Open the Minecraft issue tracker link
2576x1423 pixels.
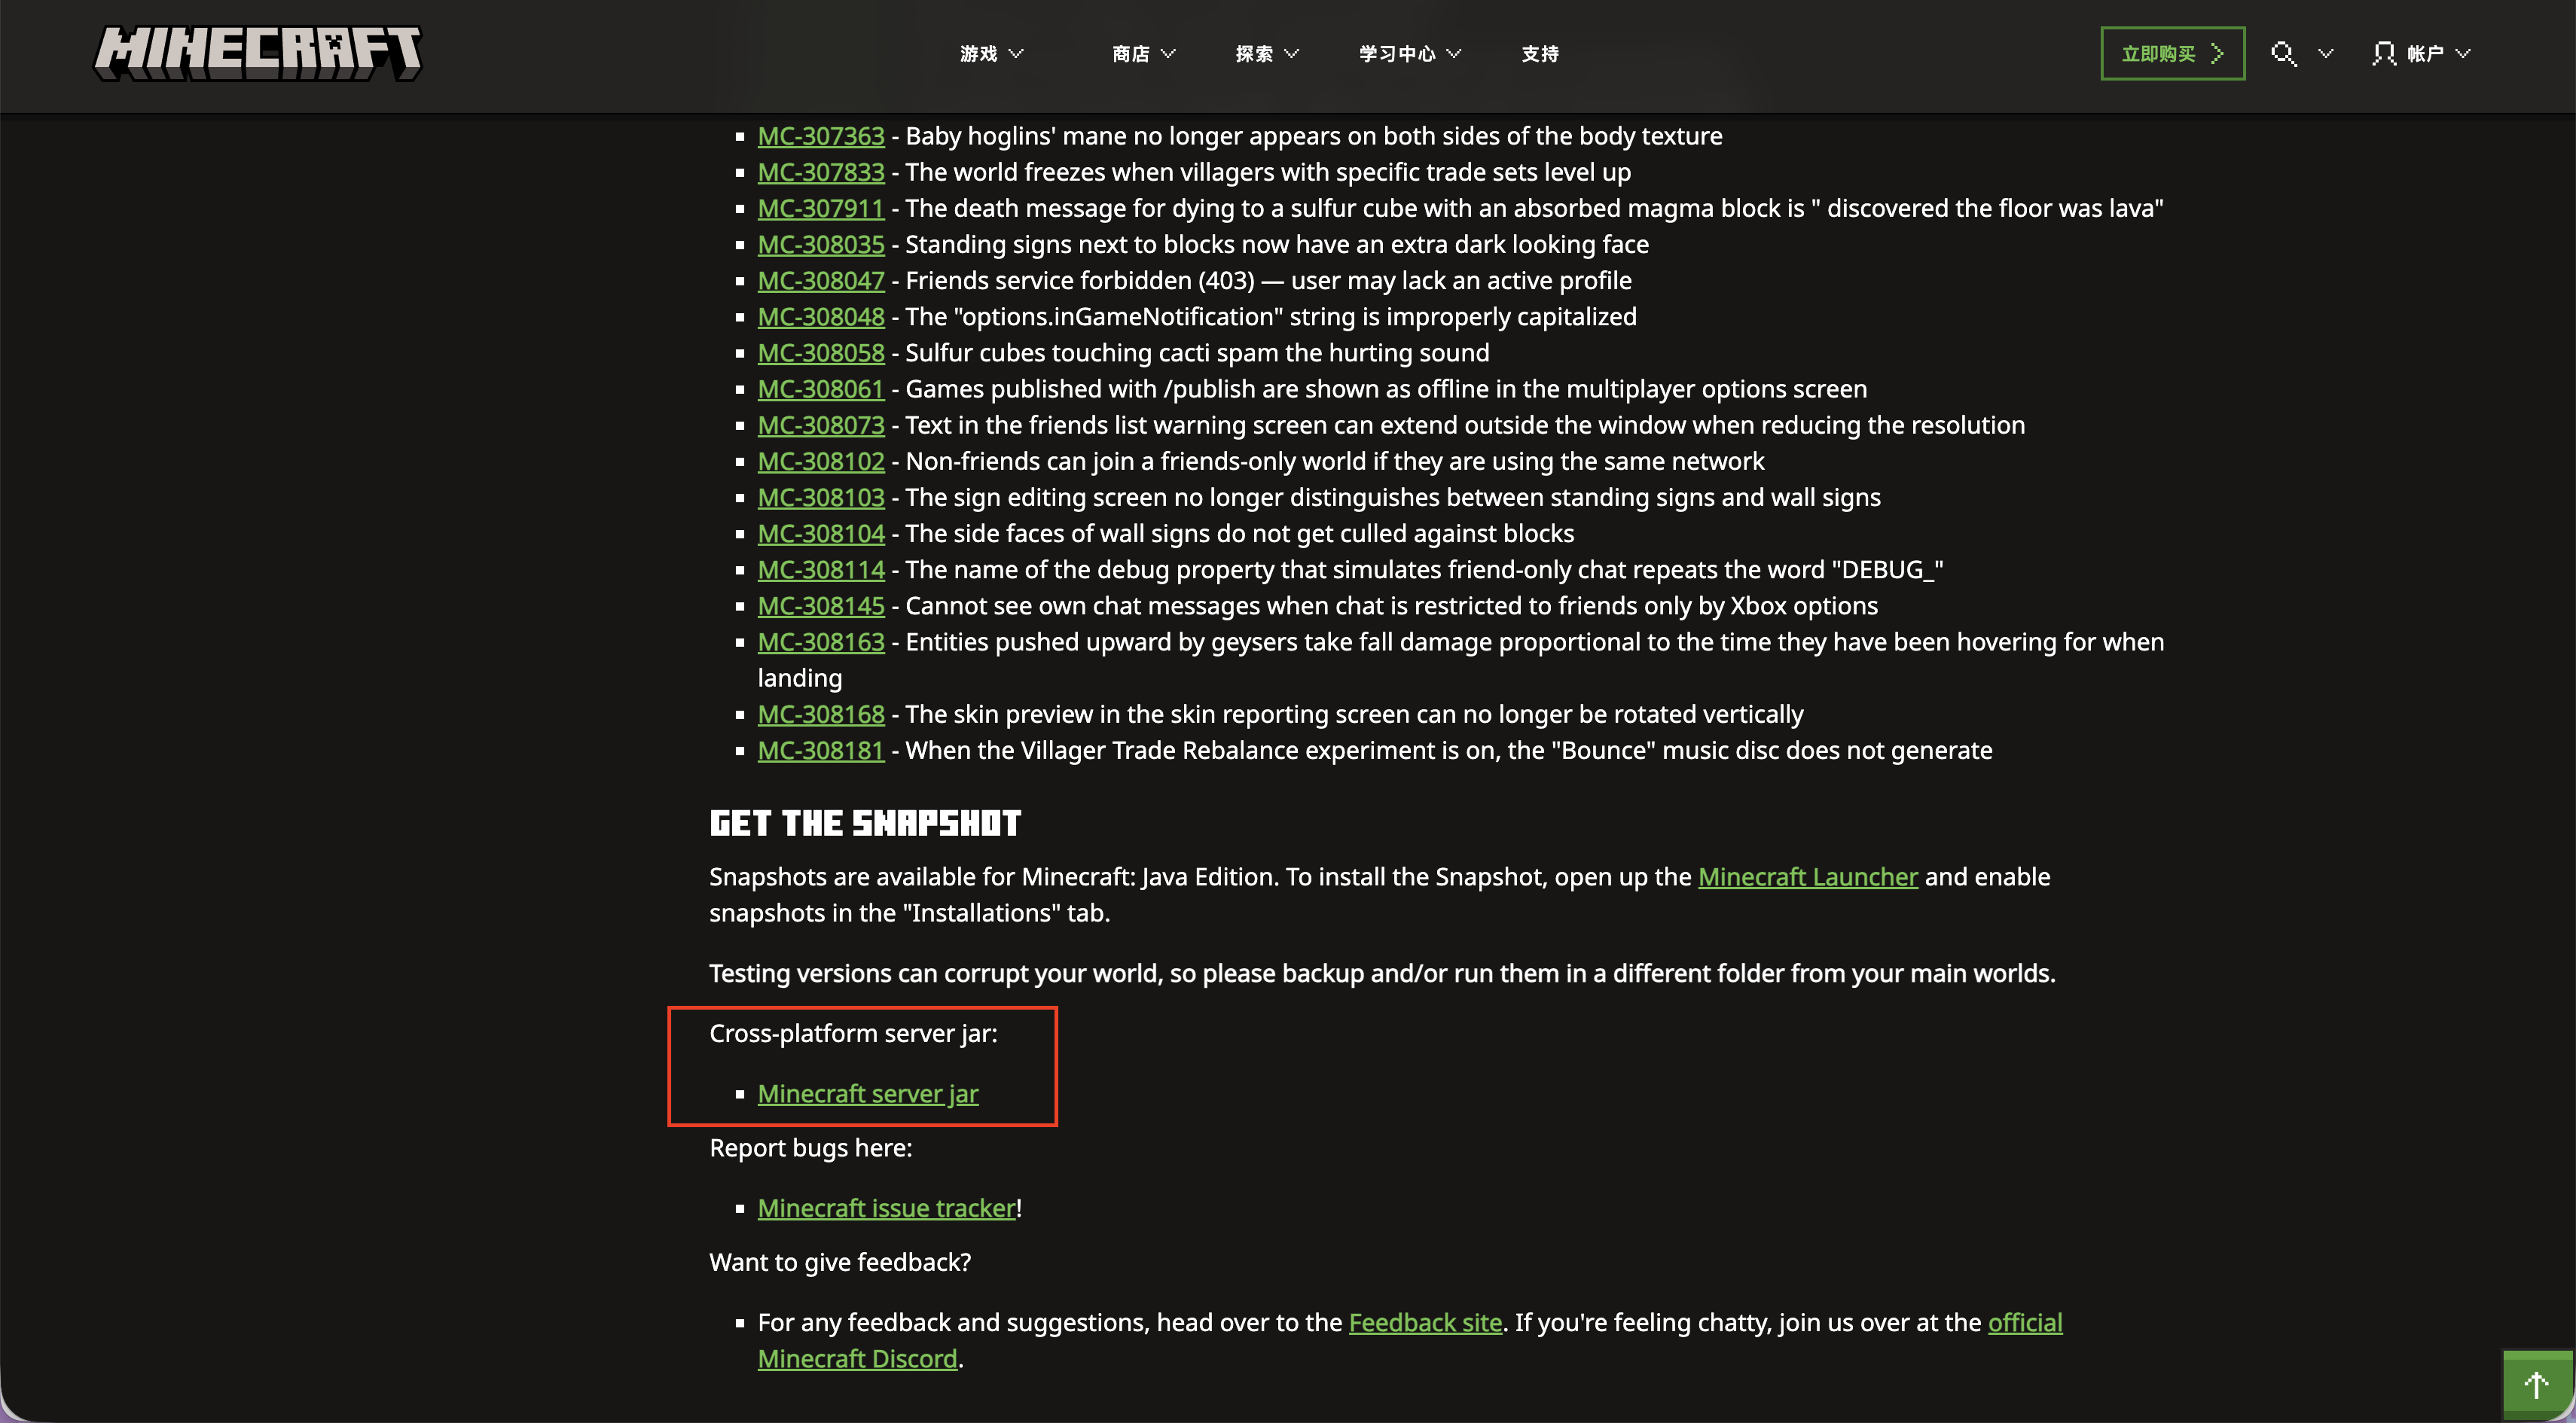886,1208
